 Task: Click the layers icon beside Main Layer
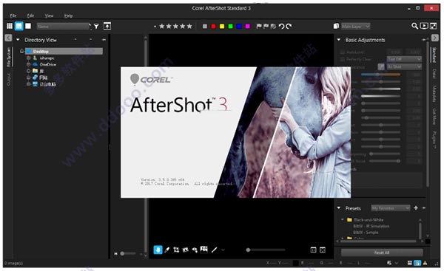(336, 27)
